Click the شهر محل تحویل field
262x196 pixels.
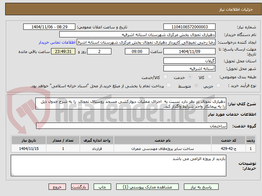click(x=189, y=68)
